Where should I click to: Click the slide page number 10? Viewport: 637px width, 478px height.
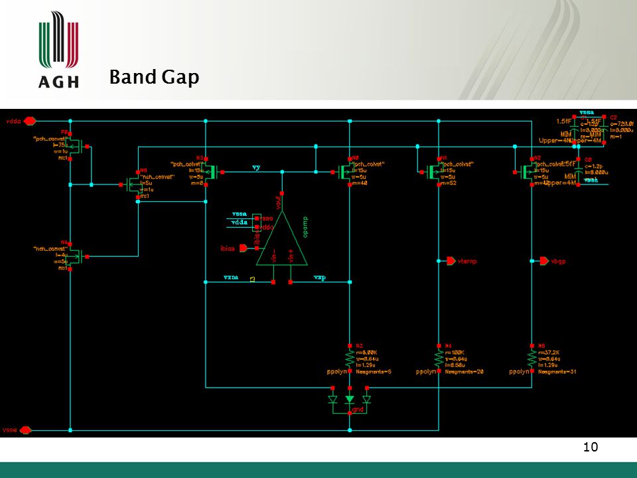click(x=591, y=447)
